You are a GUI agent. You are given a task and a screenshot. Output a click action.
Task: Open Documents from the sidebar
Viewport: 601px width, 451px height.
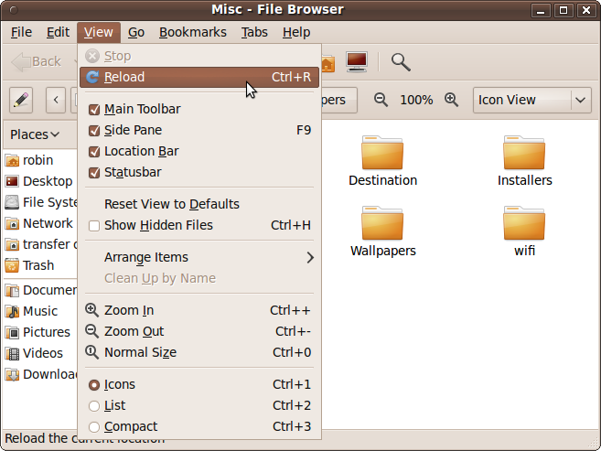(40, 290)
